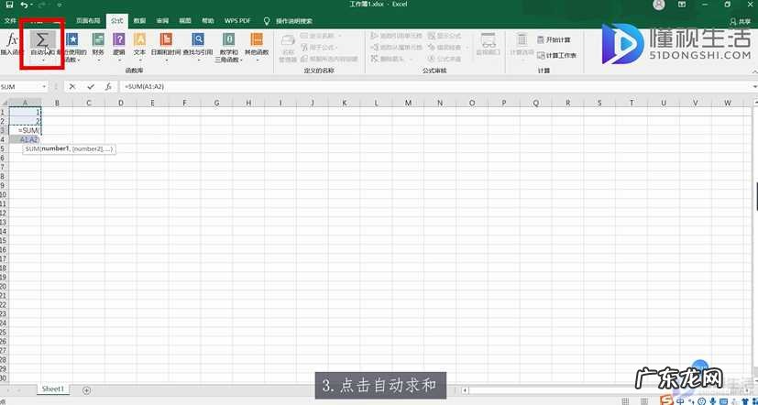Open the WPS PDF tab
Viewport: 758px width, 405px height.
click(x=236, y=21)
